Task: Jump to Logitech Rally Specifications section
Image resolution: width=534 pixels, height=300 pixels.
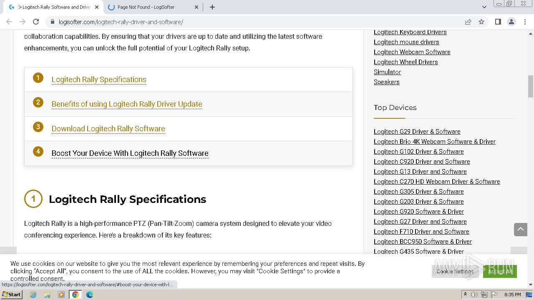Action: (x=99, y=80)
